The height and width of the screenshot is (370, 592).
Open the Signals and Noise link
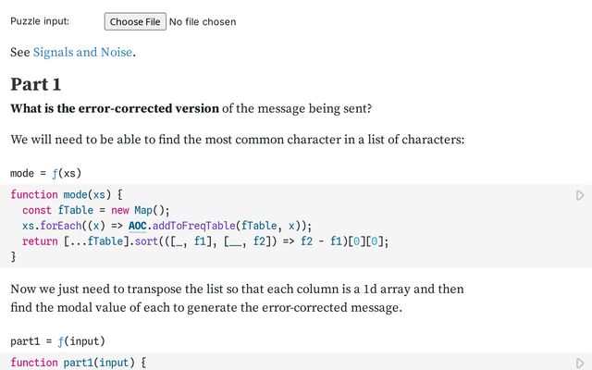(82, 53)
